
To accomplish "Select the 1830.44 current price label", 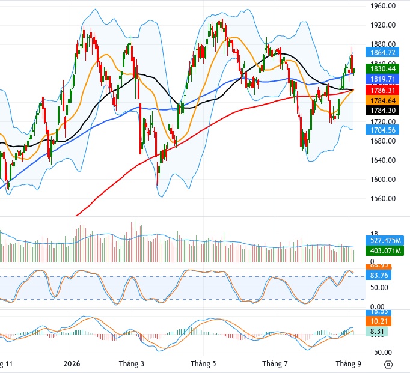I will (x=382, y=69).
